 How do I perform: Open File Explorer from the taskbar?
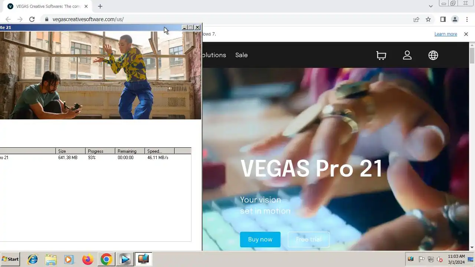pyautogui.click(x=51, y=259)
